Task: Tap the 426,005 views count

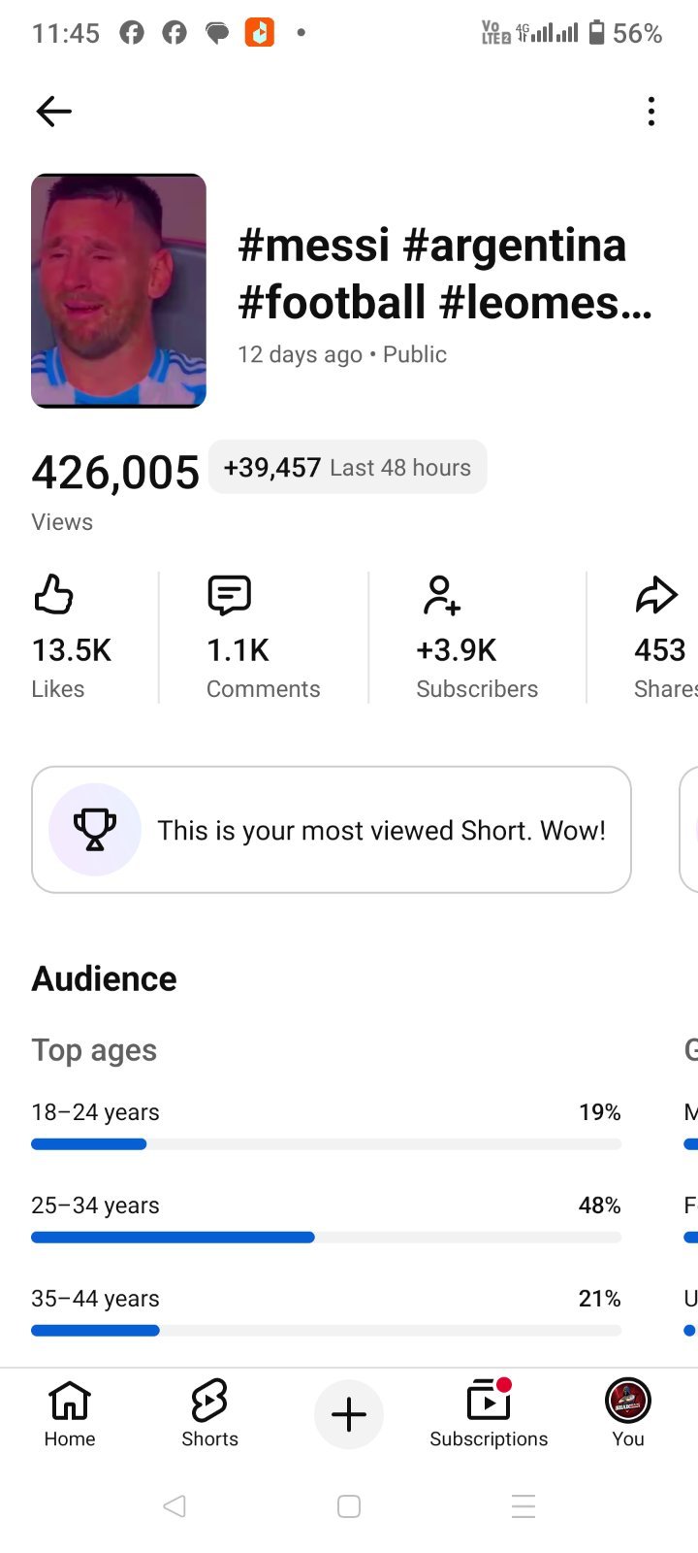Action: (115, 473)
